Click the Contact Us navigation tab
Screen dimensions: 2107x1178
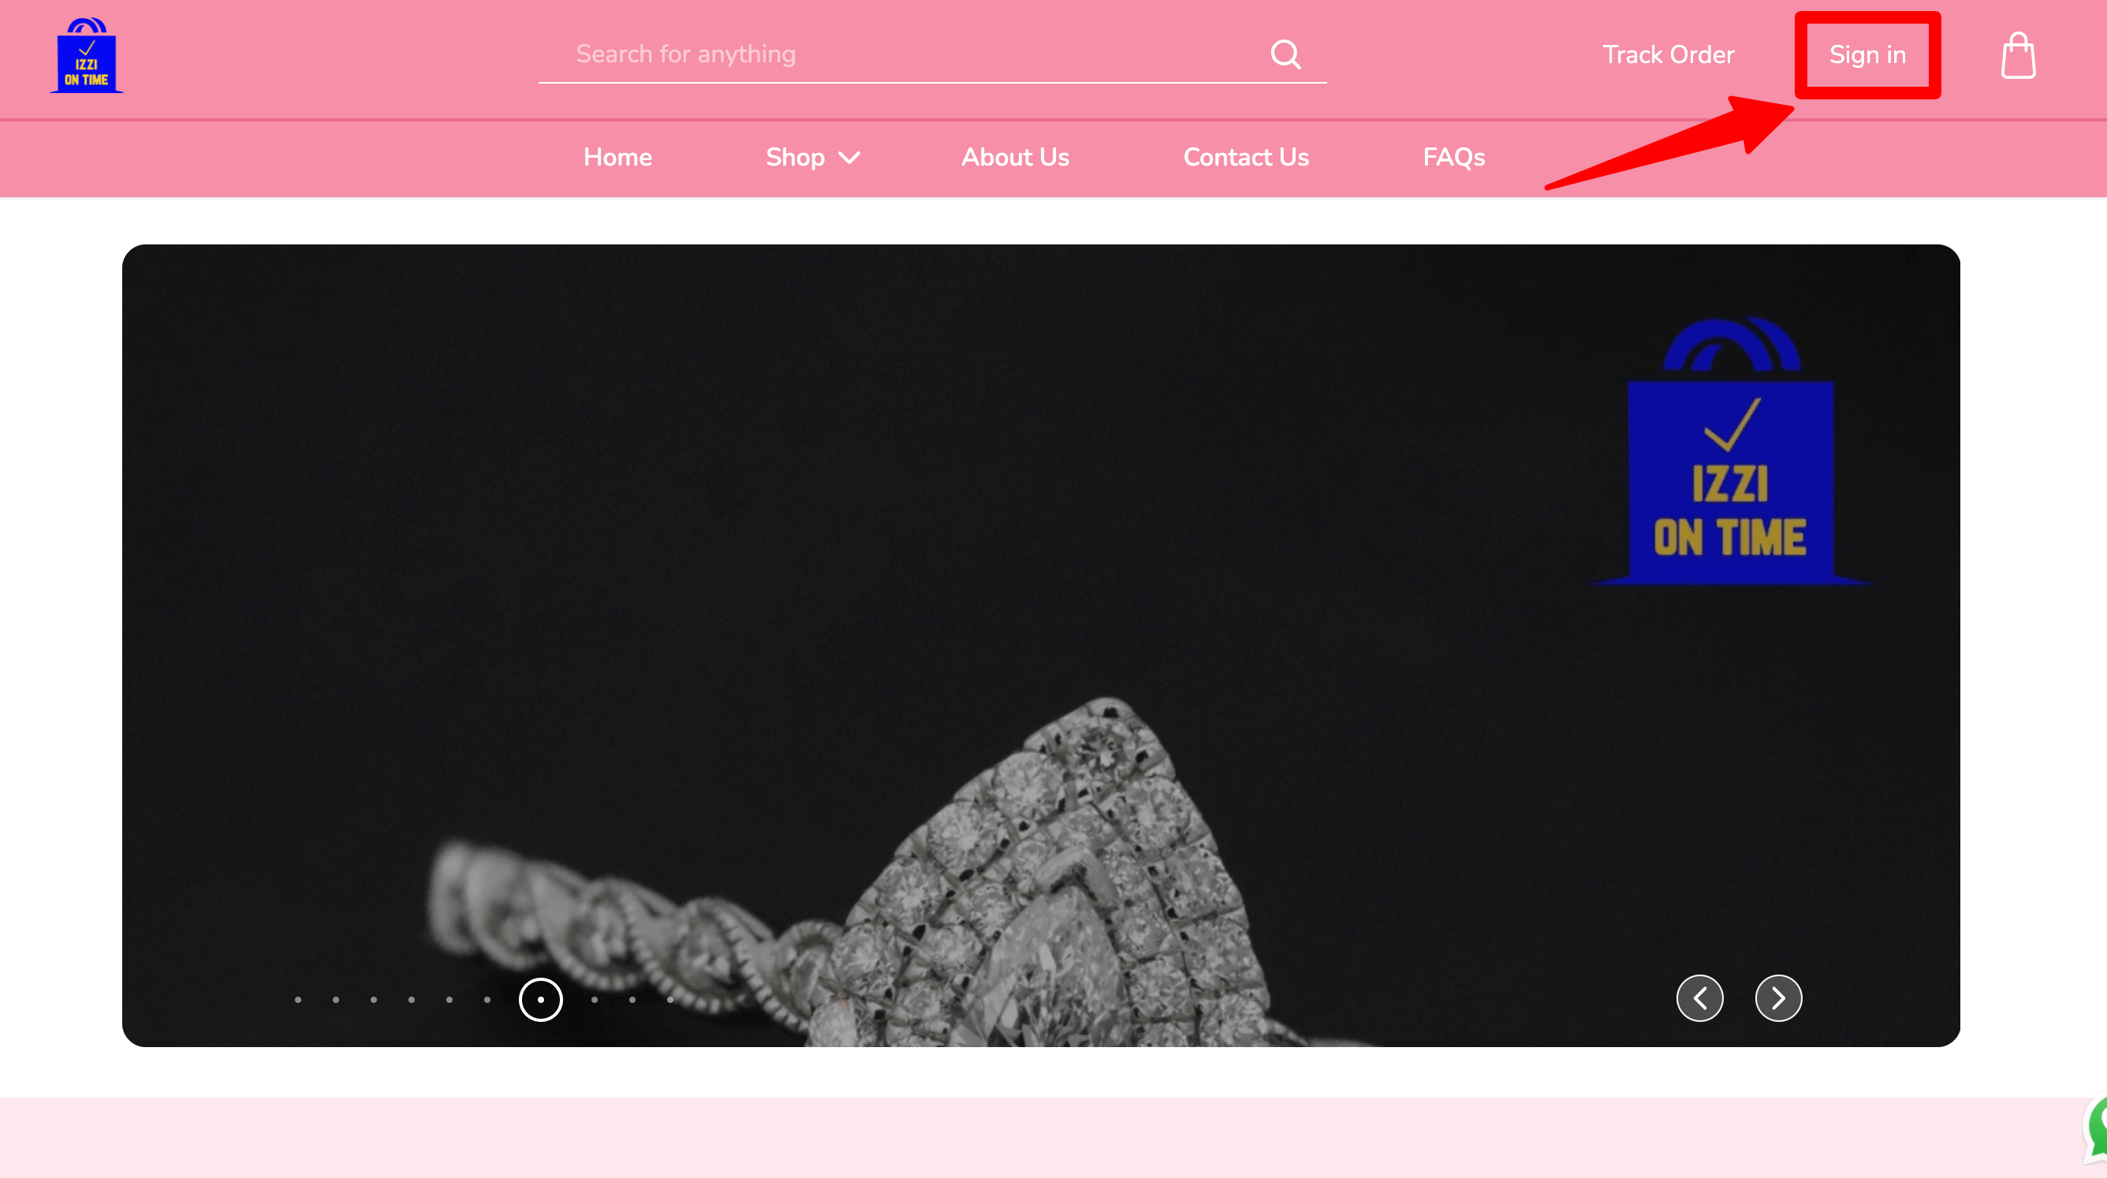click(x=1246, y=158)
